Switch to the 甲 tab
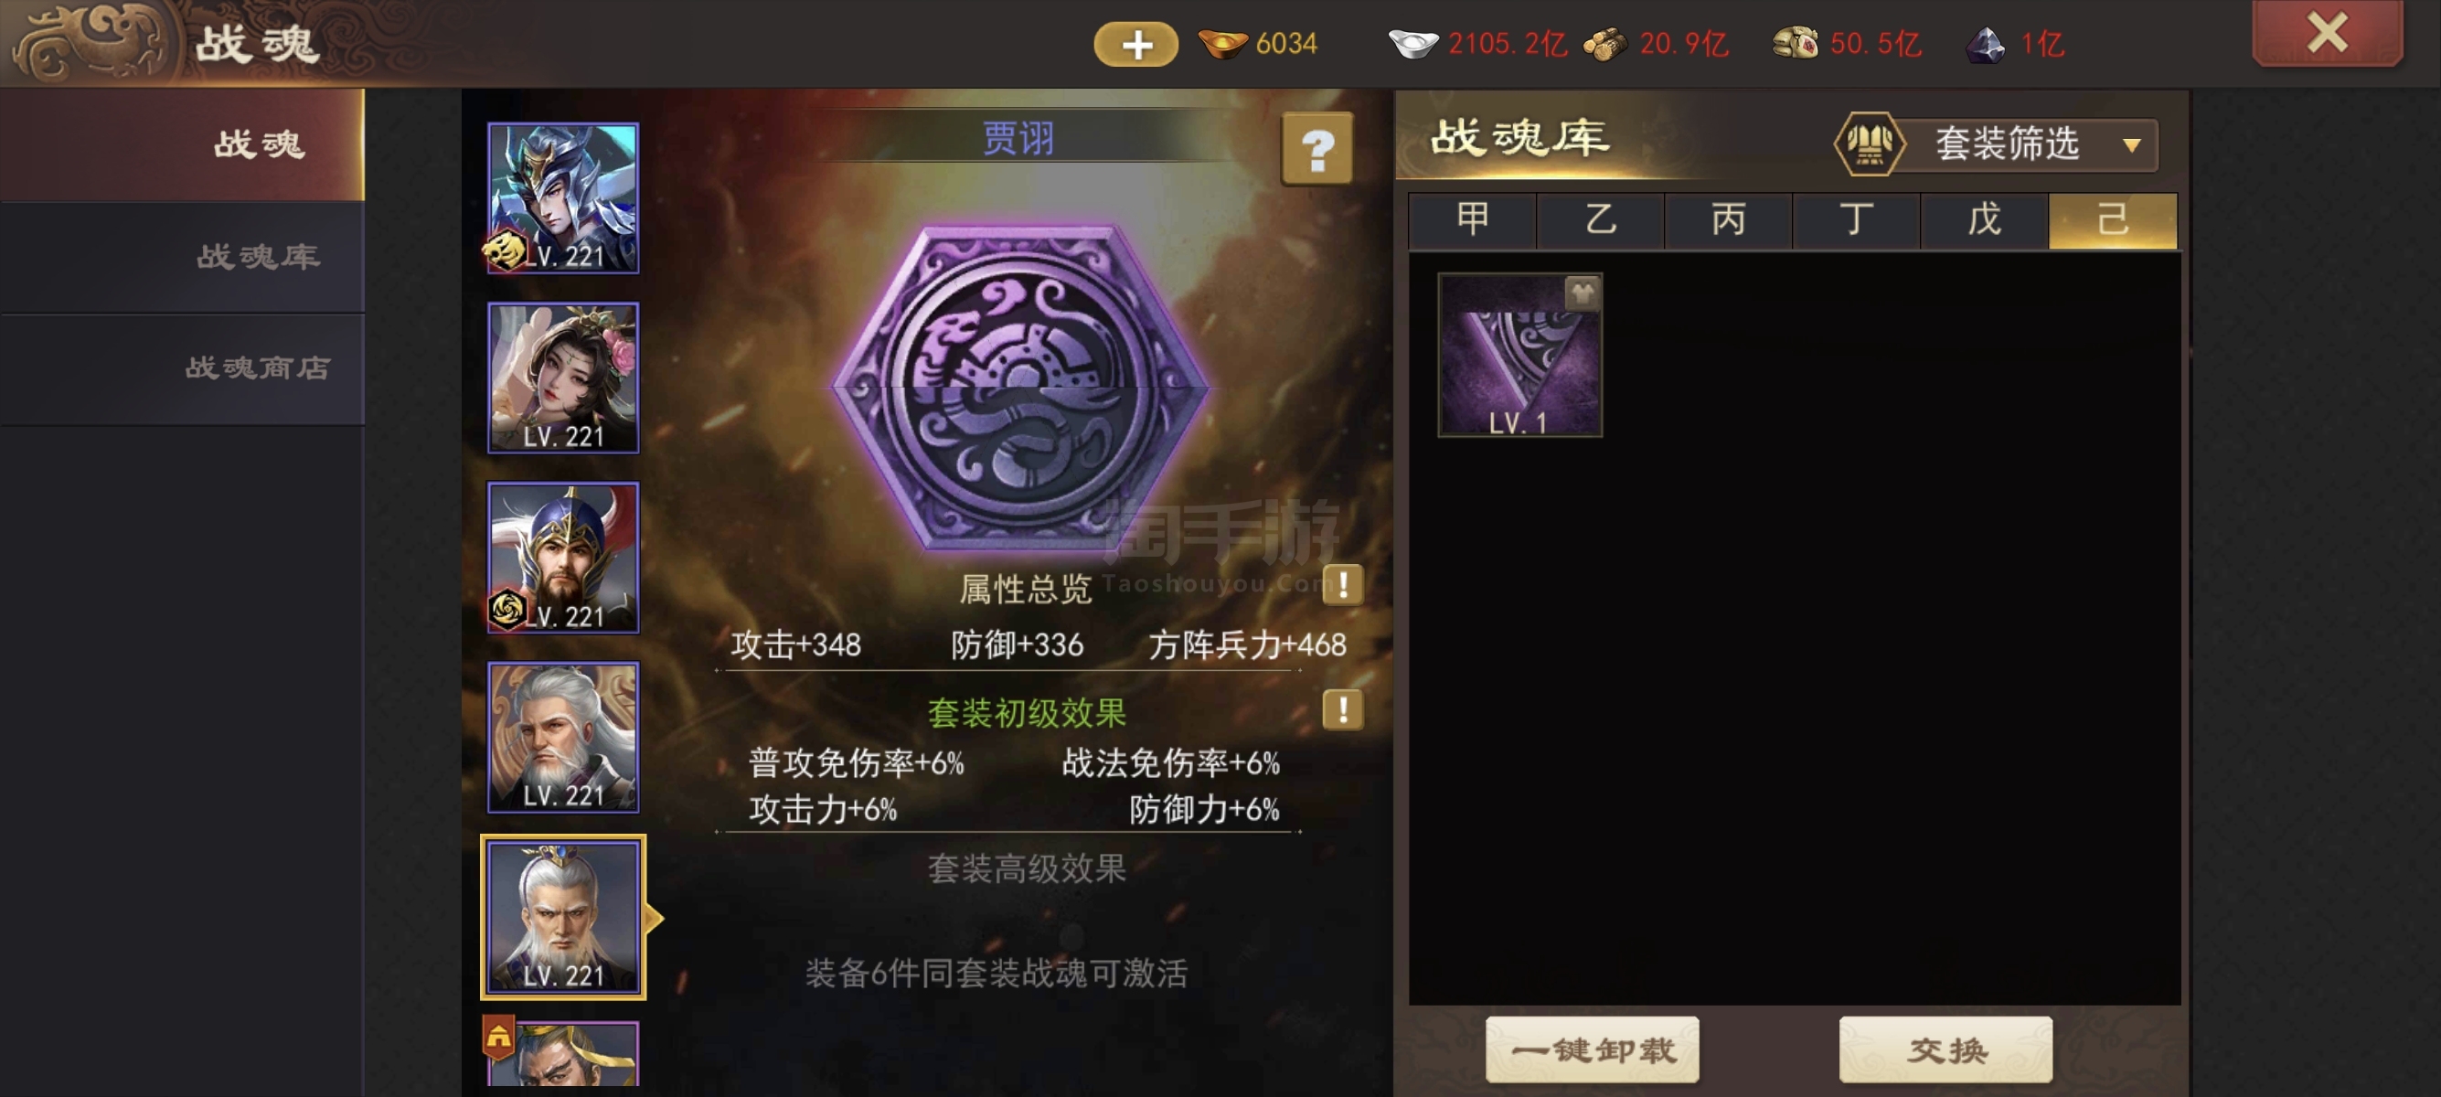Screen dimensions: 2441x1097 pos(1472,219)
